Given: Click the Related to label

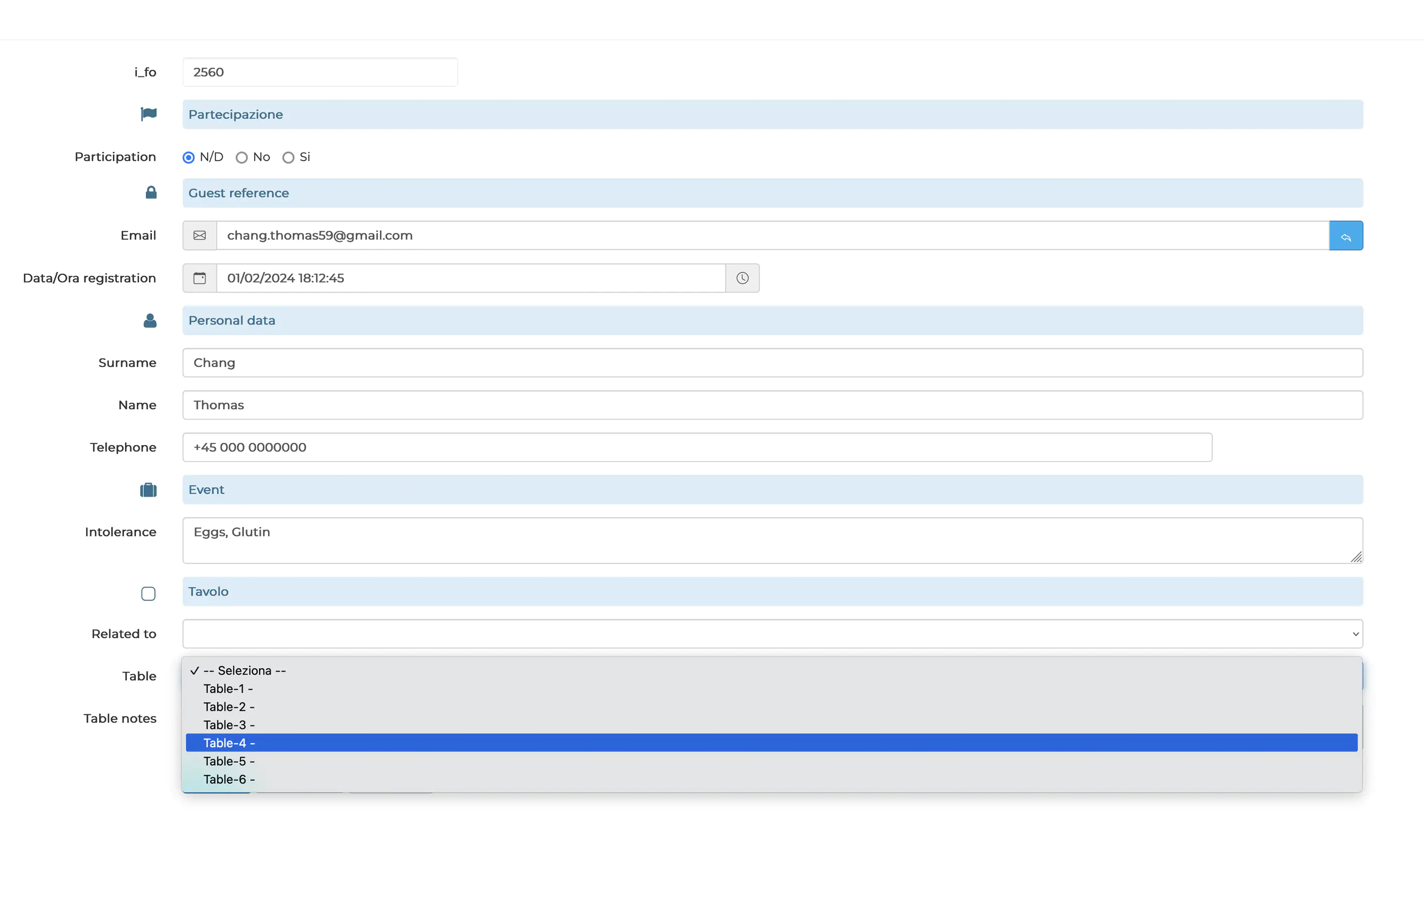Looking at the screenshot, I should [124, 634].
